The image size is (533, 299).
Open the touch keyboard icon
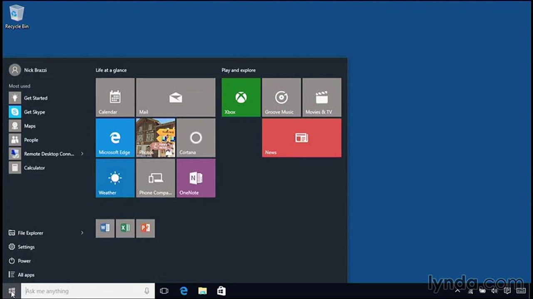click(x=521, y=291)
